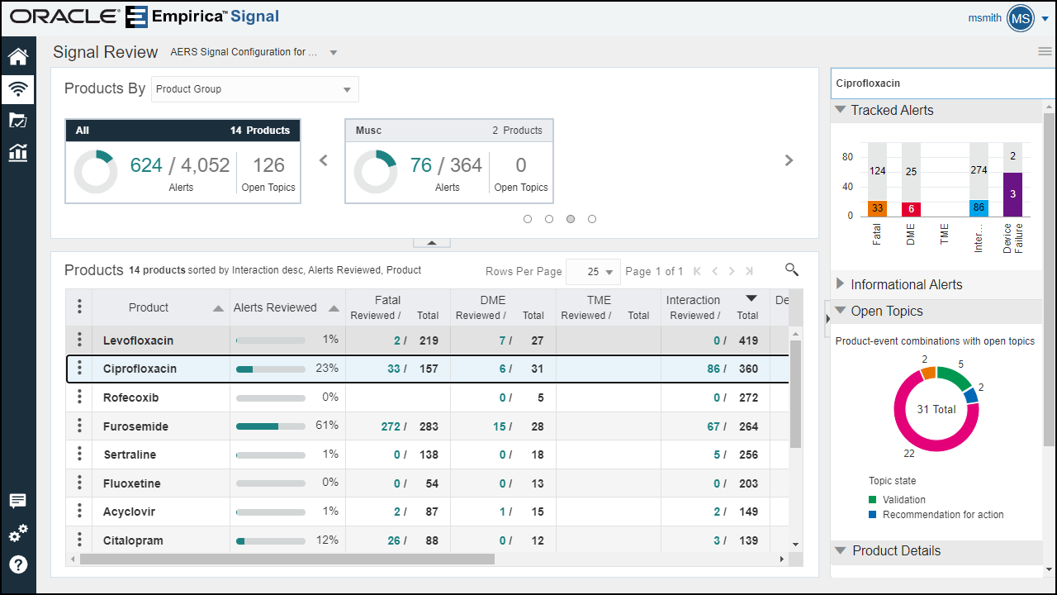Go to previous product group card
The image size is (1057, 595).
[x=324, y=160]
